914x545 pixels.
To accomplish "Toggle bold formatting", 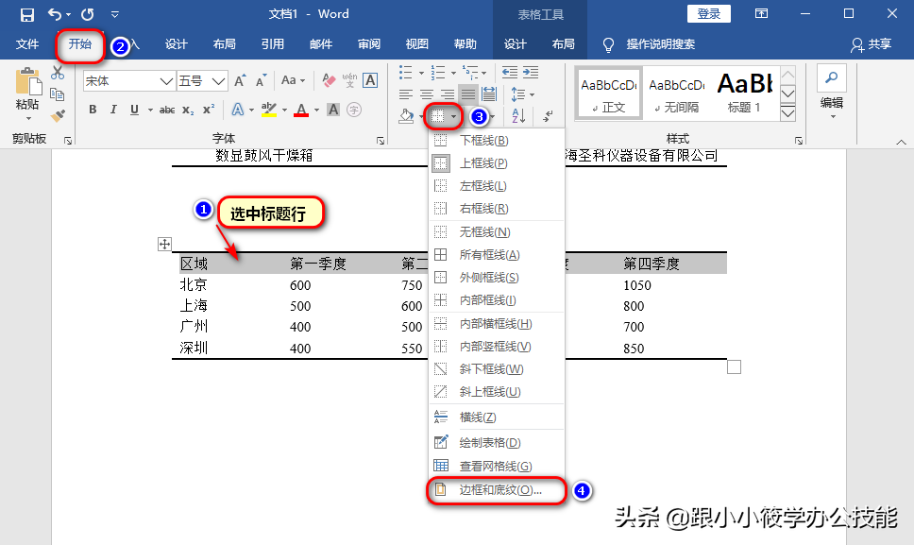I will click(x=93, y=110).
